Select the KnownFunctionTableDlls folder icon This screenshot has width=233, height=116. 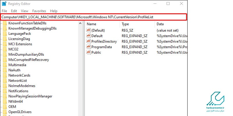5,23
